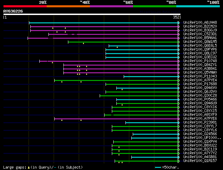The width and height of the screenshot is (223, 170).
Task: Click the arrowhead ending the Q30CZ8 bar
Action: pos(179,96)
